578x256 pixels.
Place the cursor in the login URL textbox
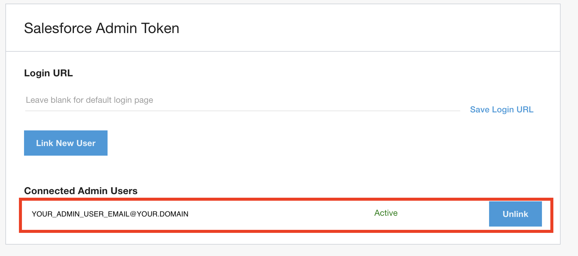242,100
